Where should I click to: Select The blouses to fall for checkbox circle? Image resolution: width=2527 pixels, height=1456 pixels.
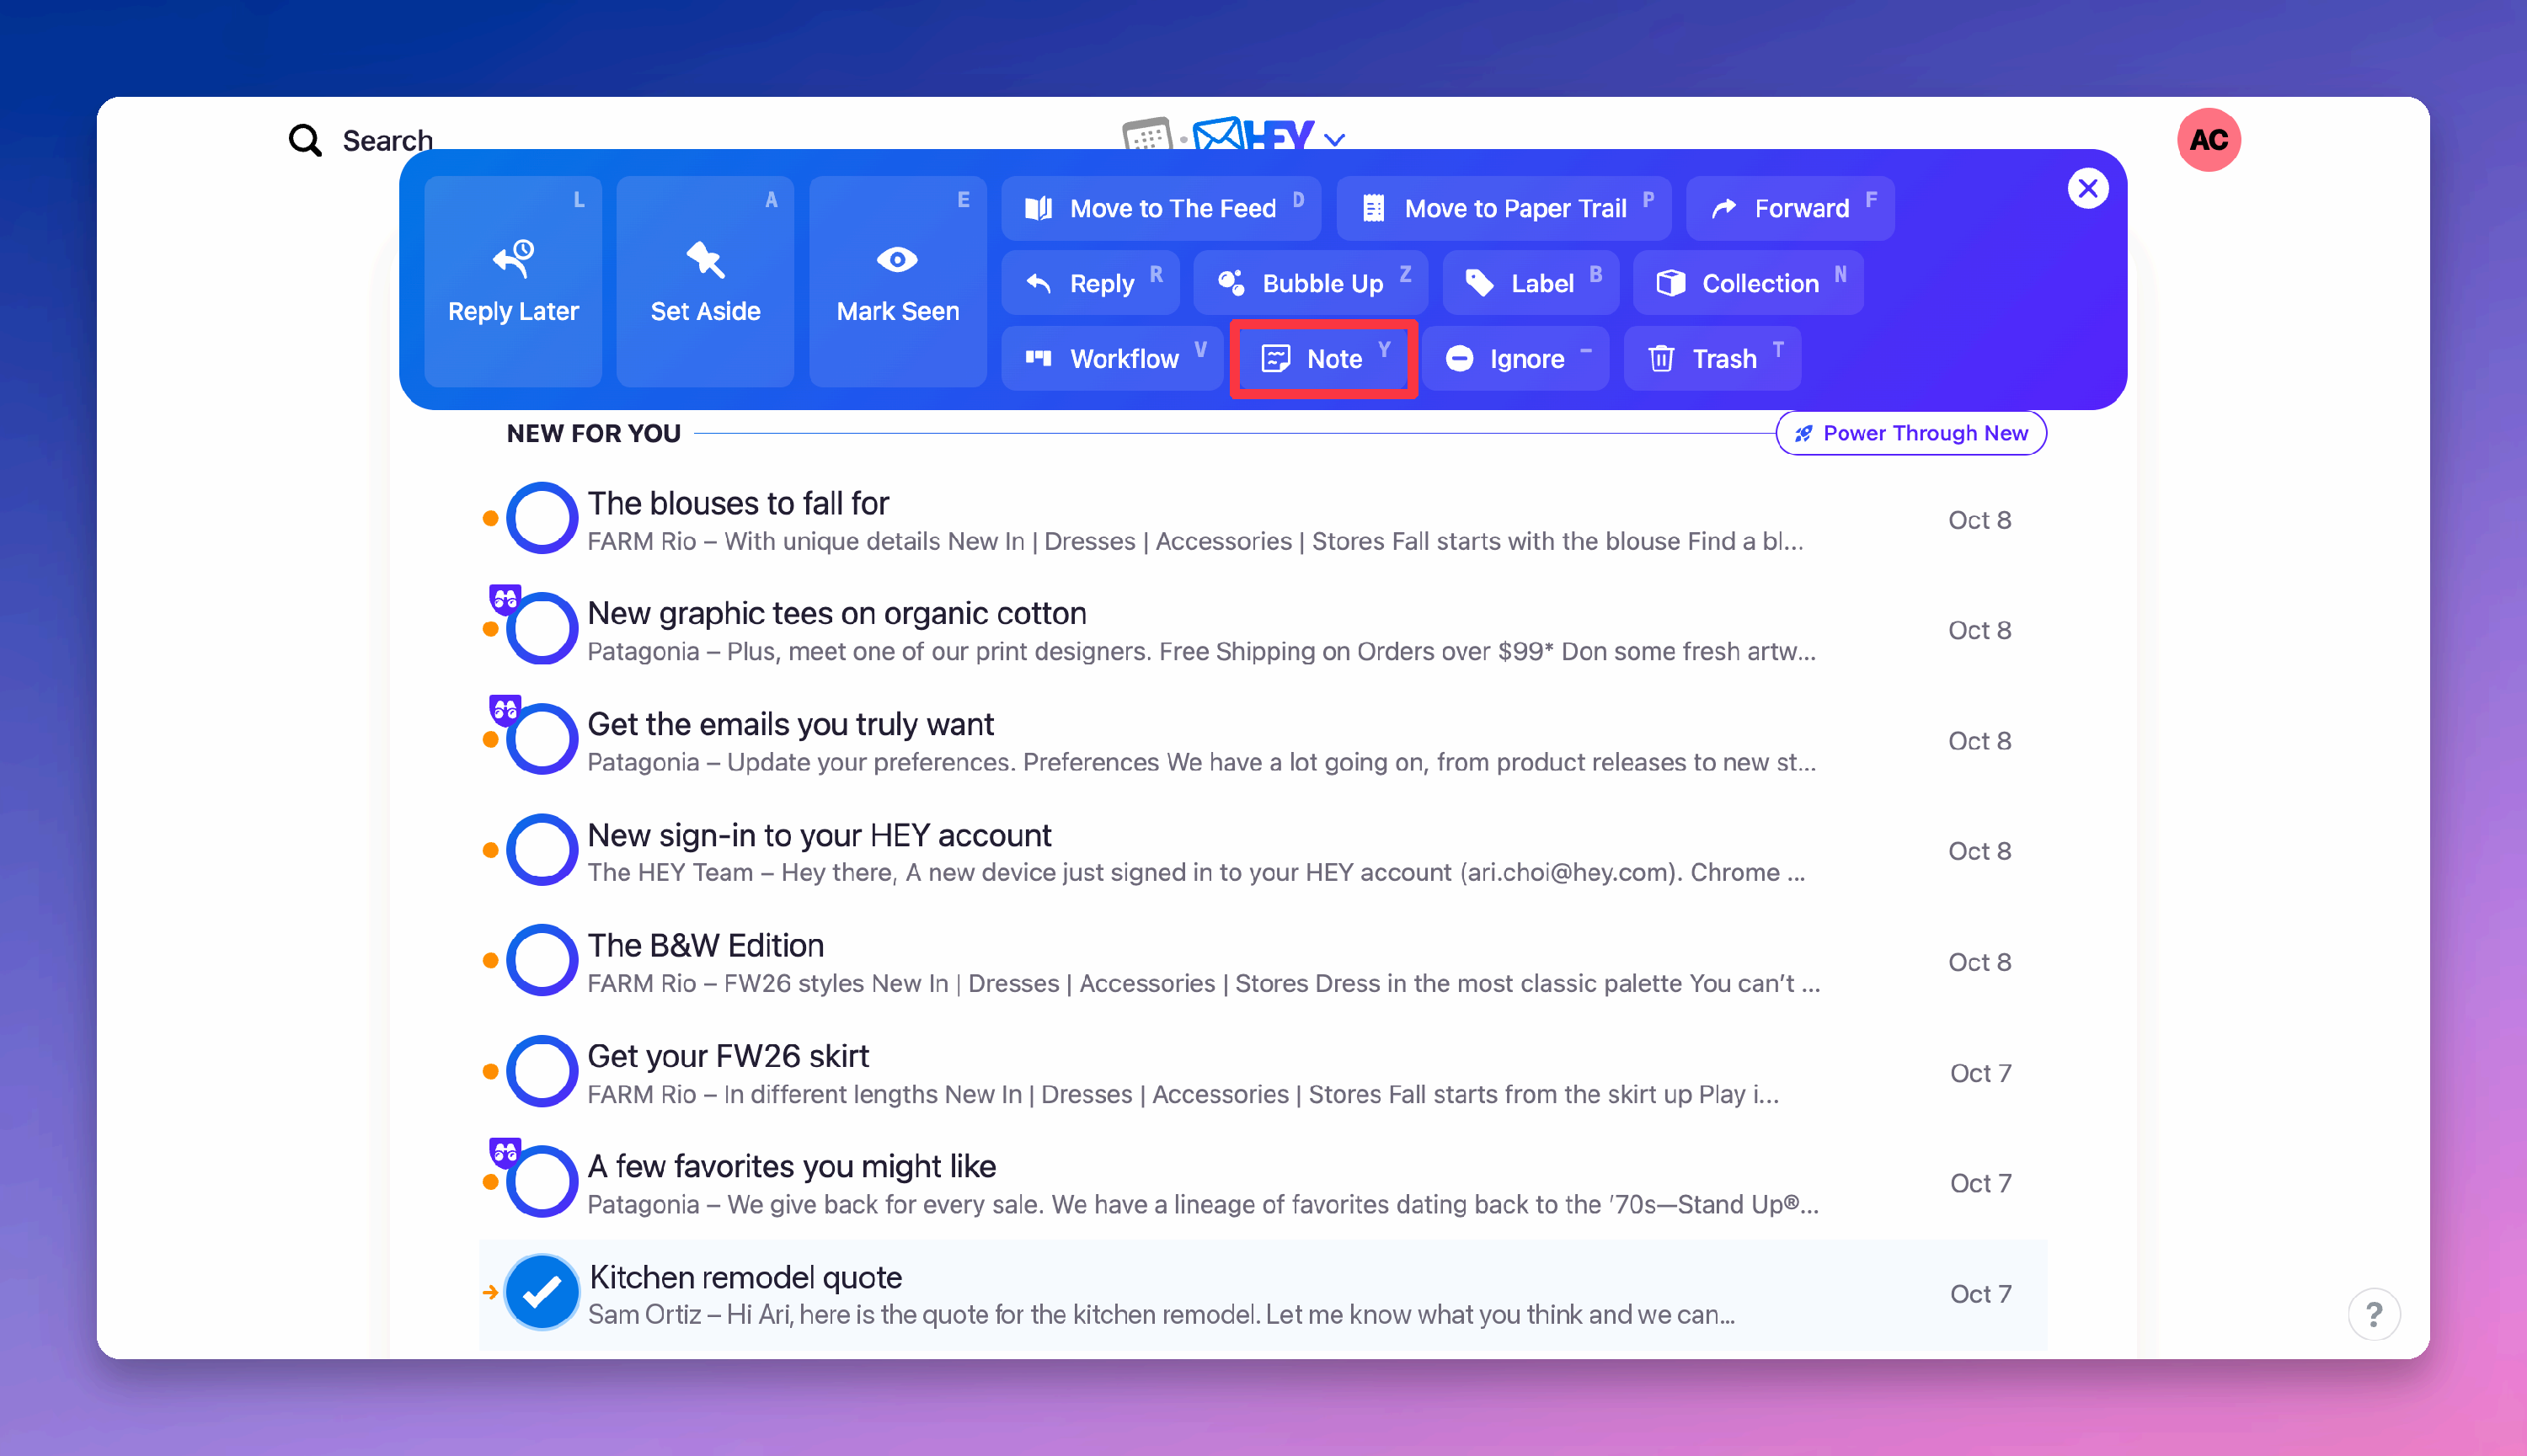pos(542,518)
